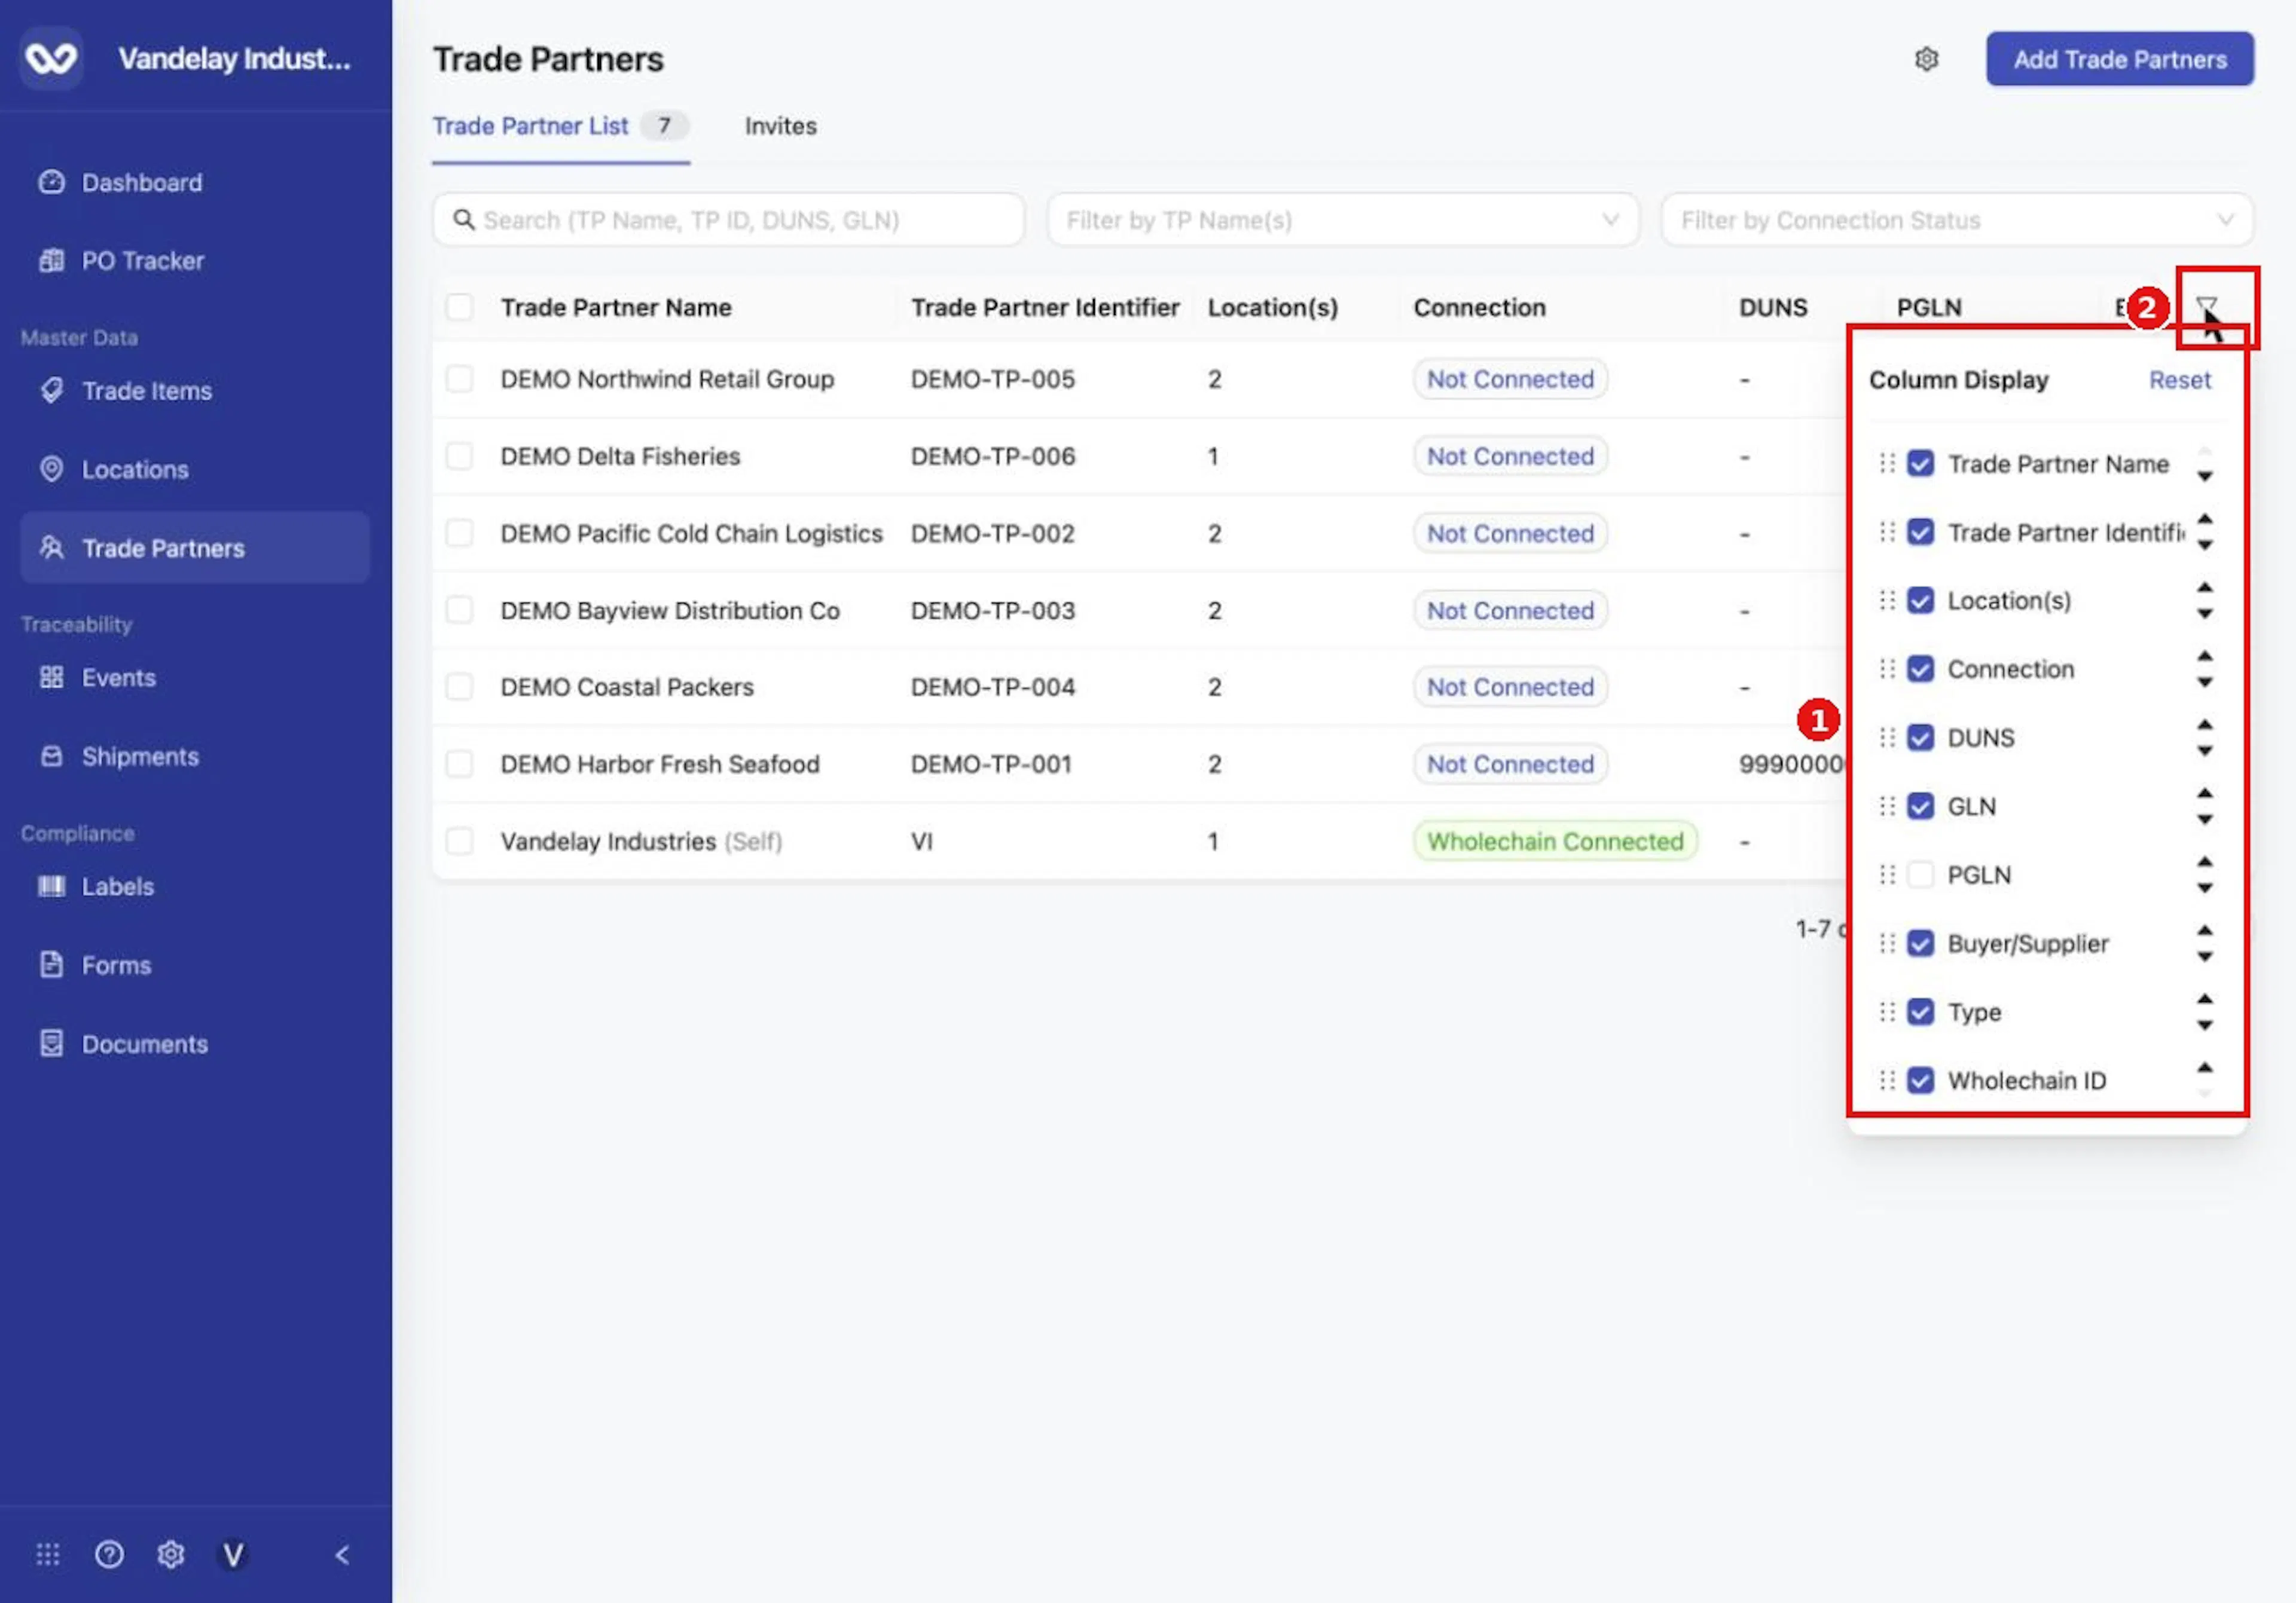Reset the column display settings
2296x1603 pixels.
2179,380
